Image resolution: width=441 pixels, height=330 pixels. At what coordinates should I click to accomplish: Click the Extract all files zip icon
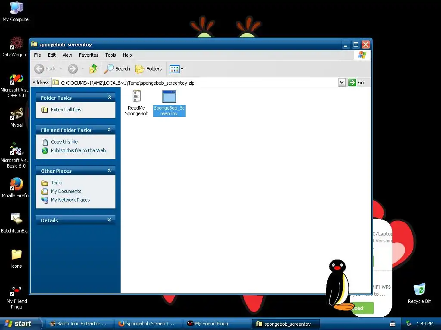pyautogui.click(x=44, y=110)
